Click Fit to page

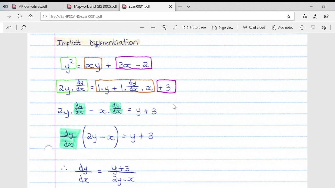(195, 27)
